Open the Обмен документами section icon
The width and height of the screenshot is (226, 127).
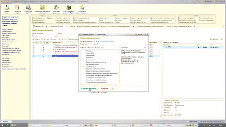69,9
